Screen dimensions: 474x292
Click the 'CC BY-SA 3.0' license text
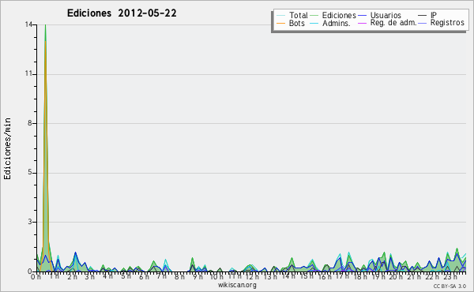[450, 286]
